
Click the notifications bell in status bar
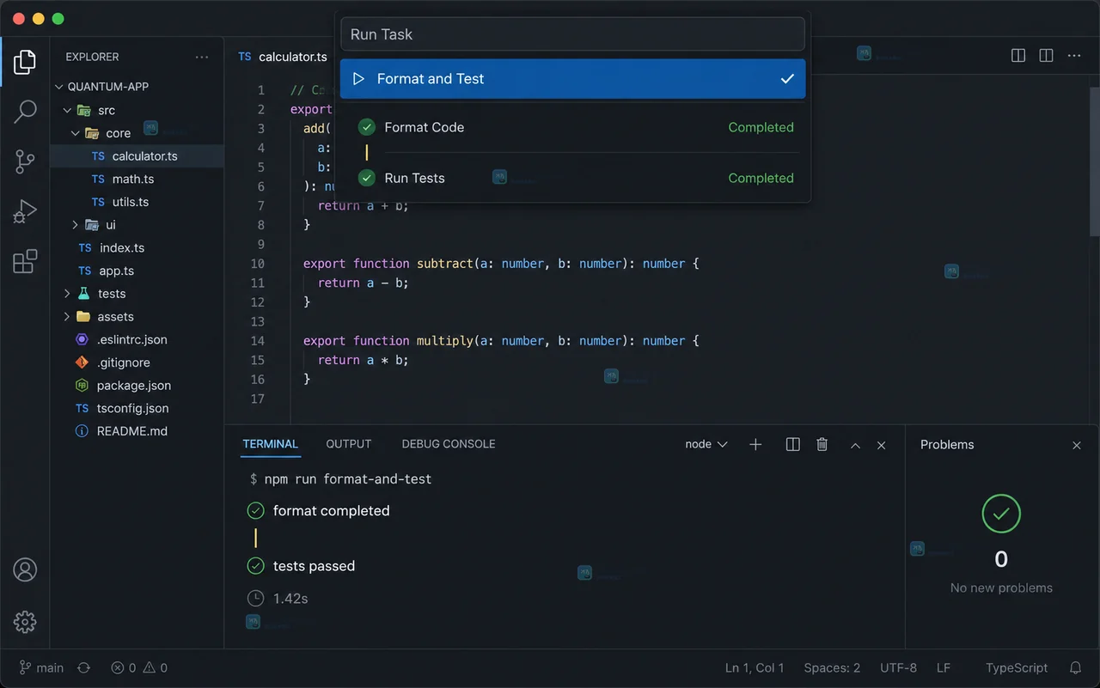1075,667
